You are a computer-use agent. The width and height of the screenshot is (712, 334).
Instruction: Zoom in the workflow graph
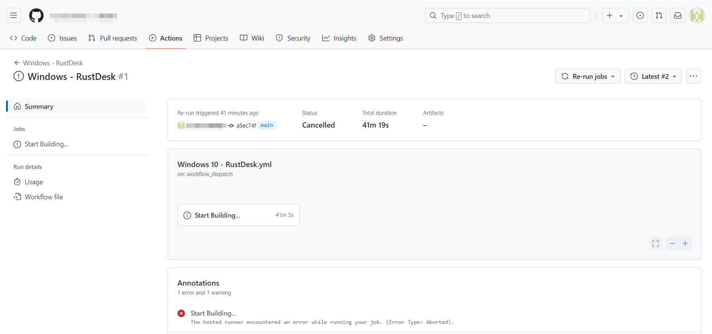685,244
